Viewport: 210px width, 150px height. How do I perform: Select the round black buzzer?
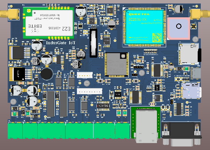pos(47,74)
